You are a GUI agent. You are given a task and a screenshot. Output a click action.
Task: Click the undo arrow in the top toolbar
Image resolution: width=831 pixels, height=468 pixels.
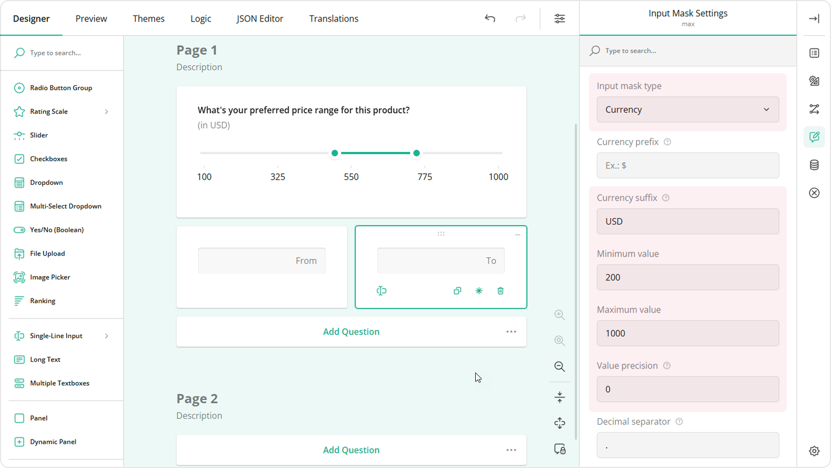pos(490,18)
